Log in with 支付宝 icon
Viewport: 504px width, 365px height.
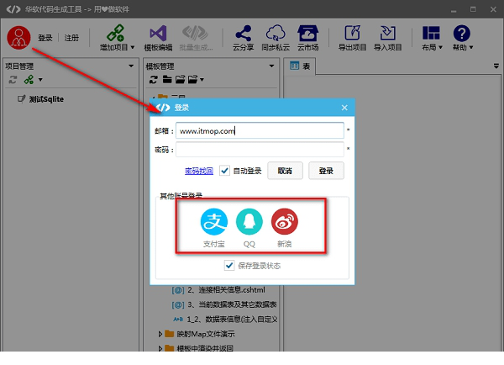coord(213,222)
